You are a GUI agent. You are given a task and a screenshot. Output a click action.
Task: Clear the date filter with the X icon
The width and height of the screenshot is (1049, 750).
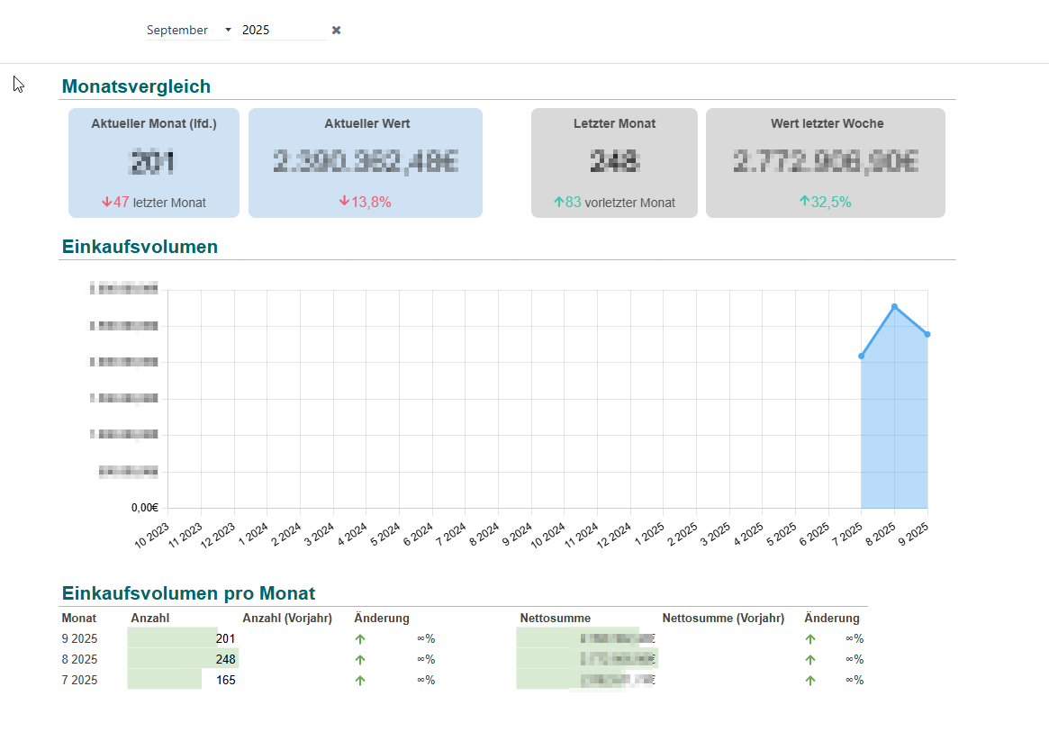(x=337, y=30)
